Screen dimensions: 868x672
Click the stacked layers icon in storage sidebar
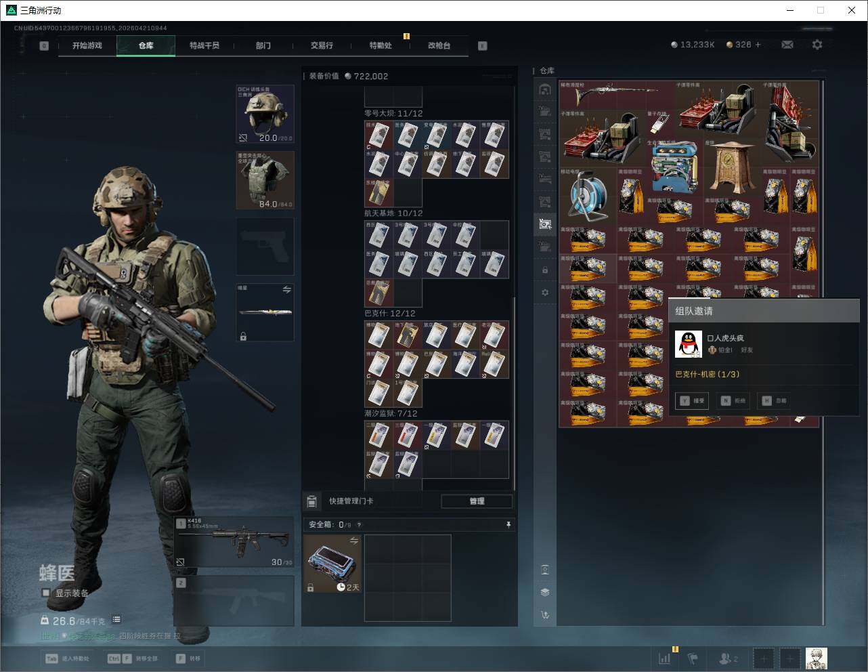tap(545, 592)
